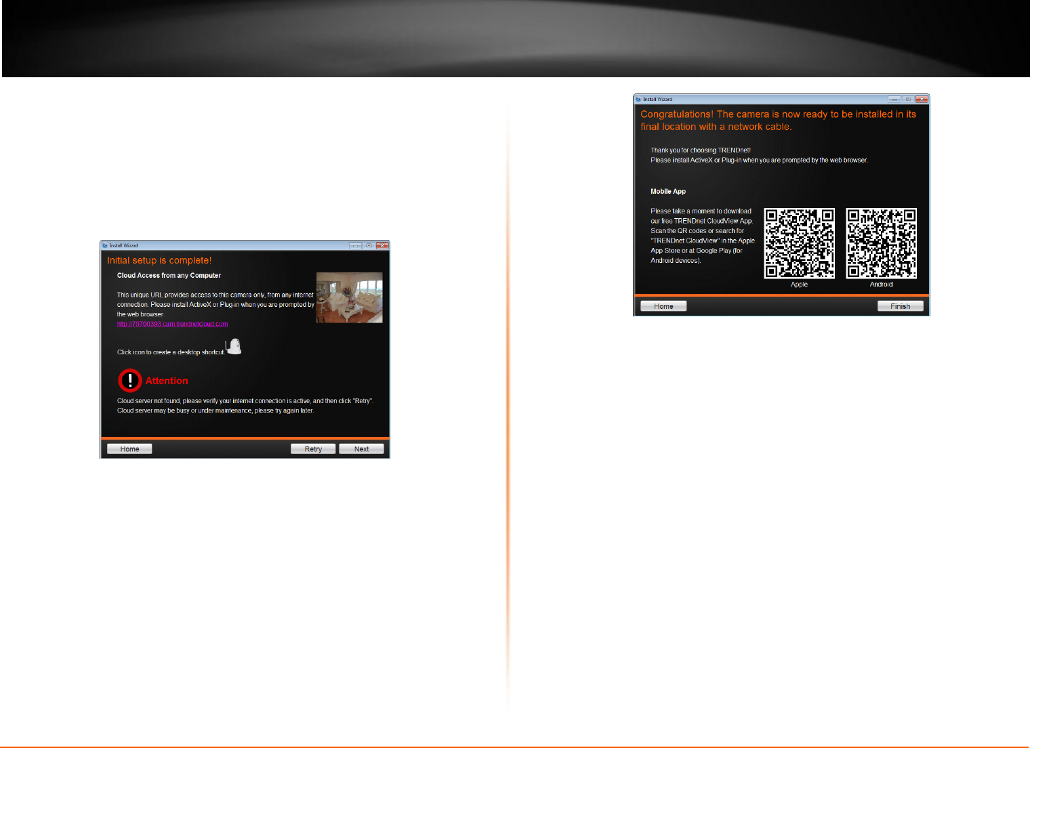Click the "Android" label under the QR code

pyautogui.click(x=881, y=285)
